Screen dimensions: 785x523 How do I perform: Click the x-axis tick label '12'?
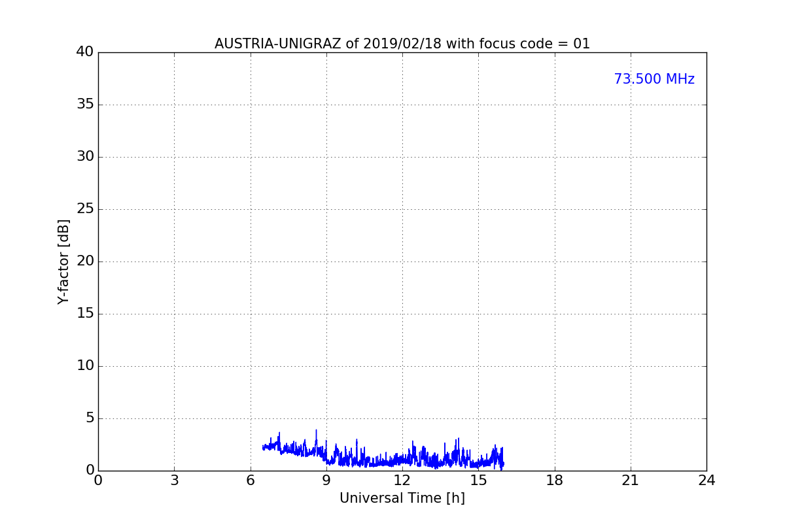(x=402, y=481)
